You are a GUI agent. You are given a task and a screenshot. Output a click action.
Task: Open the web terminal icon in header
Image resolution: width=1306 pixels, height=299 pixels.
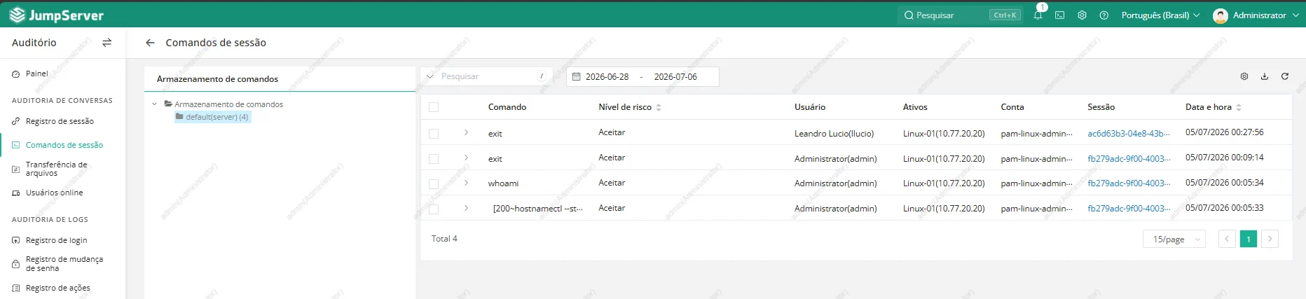tap(1059, 15)
